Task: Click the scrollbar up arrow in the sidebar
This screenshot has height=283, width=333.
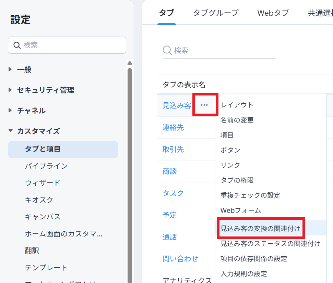Action: click(x=130, y=63)
